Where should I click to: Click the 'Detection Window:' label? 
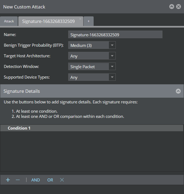point(21,67)
